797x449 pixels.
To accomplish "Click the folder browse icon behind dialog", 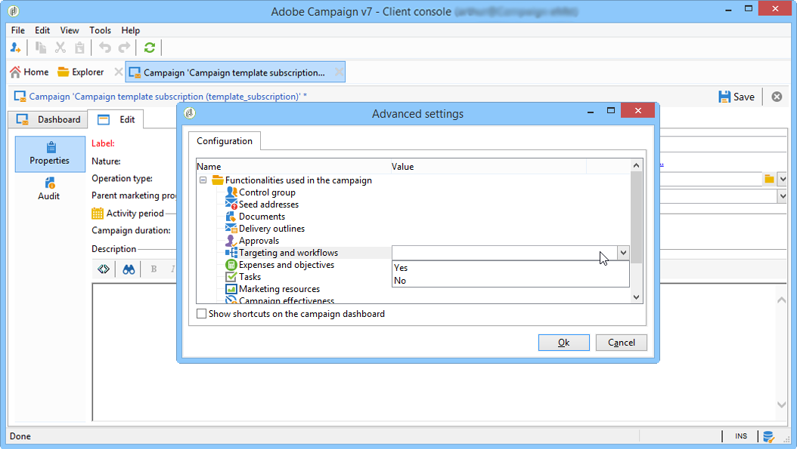I will pos(769,179).
